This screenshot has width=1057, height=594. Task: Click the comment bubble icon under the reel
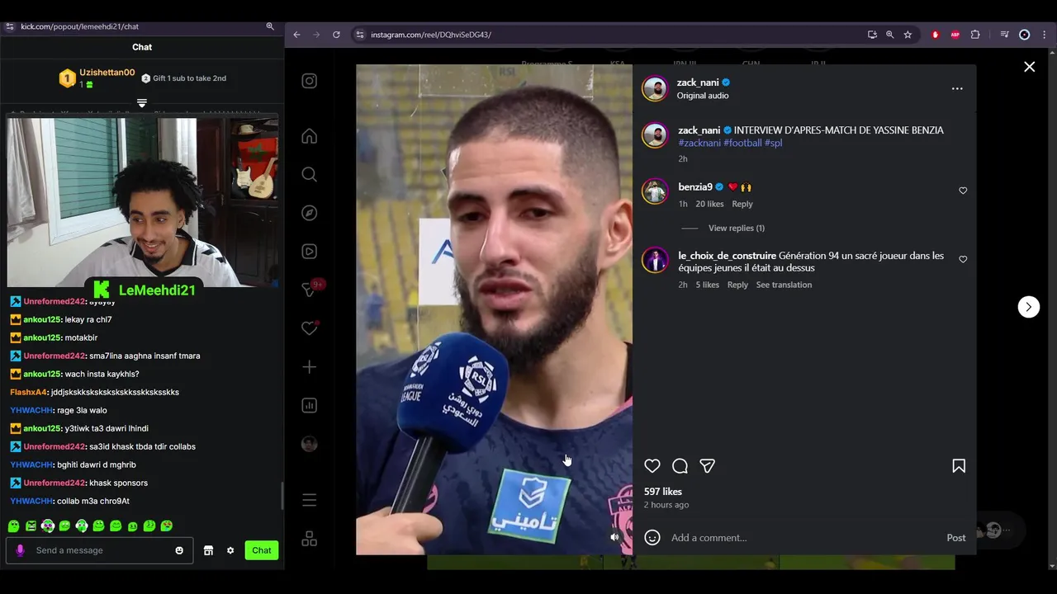680,466
